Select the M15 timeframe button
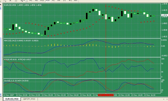Image resolution: width=168 pixels, height=101 pixels. coord(42,1)
